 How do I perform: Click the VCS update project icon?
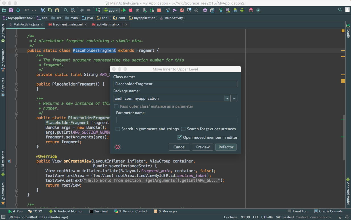168,10
